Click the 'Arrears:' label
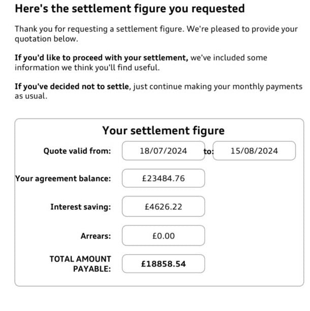Viewport: 310px width, 311px height. click(96, 236)
